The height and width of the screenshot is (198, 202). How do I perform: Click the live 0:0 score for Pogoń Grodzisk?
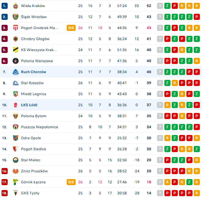click(71, 28)
